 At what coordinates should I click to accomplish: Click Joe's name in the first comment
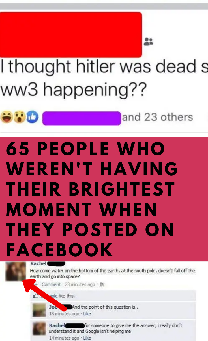[x=53, y=307]
